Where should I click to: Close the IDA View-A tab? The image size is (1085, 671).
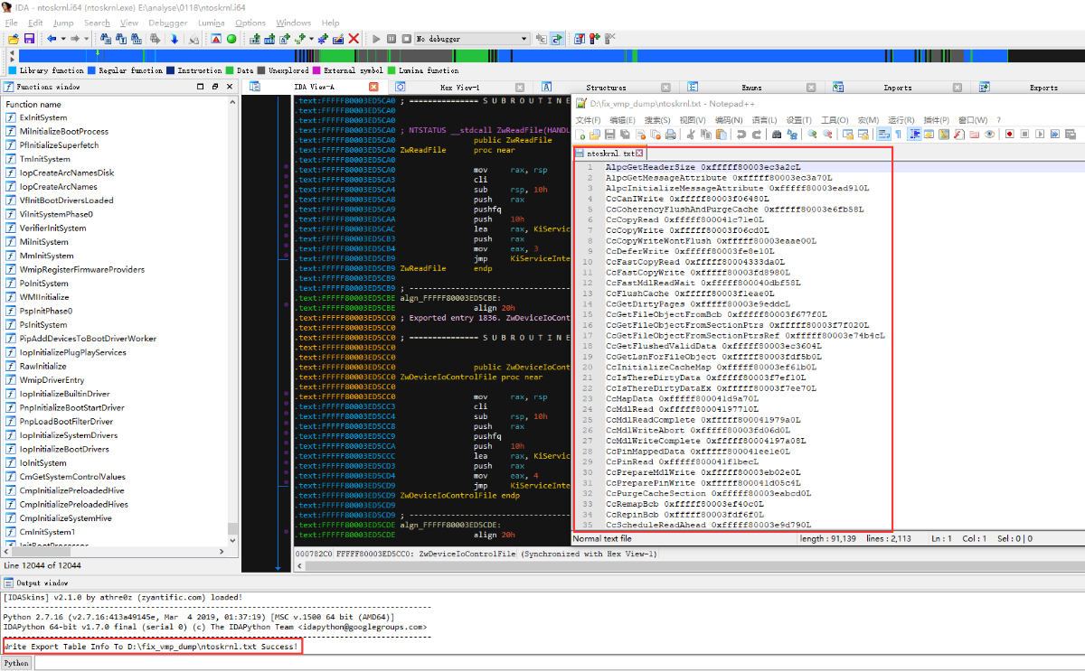(374, 88)
